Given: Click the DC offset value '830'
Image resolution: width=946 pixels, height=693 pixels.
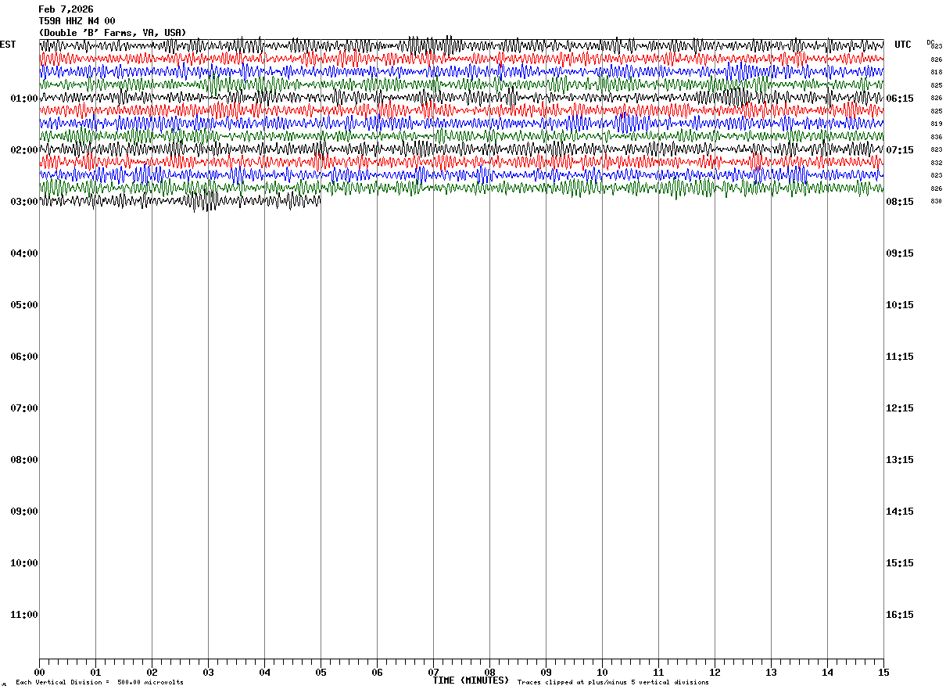Looking at the screenshot, I should (936, 201).
